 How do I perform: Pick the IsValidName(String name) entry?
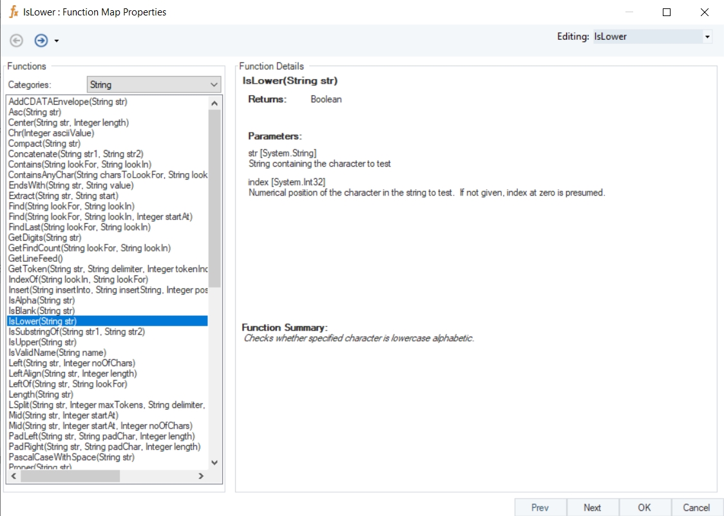[x=57, y=353]
